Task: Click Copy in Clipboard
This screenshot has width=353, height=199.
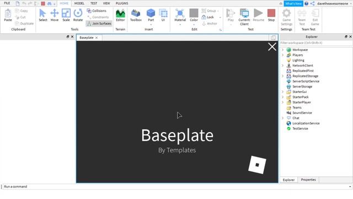Action: point(22,11)
